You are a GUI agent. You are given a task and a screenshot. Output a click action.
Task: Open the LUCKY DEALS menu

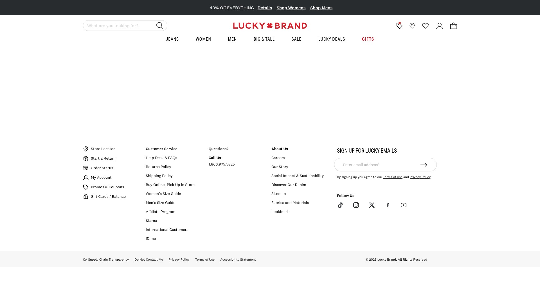332,39
